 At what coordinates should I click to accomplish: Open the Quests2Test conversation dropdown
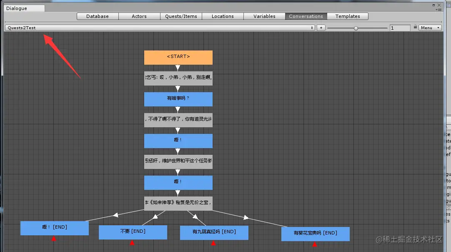(160, 28)
